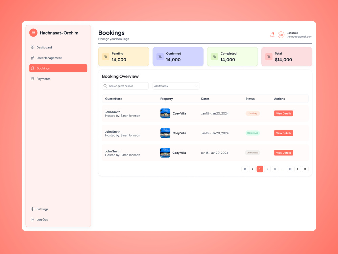Click the Hachnasat-Orchim logo icon
The height and width of the screenshot is (254, 338).
[x=33, y=33]
